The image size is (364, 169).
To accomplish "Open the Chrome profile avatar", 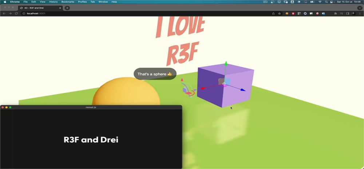I will 353,13.
